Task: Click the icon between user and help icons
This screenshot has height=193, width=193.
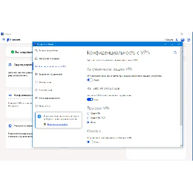Action: coord(182,40)
